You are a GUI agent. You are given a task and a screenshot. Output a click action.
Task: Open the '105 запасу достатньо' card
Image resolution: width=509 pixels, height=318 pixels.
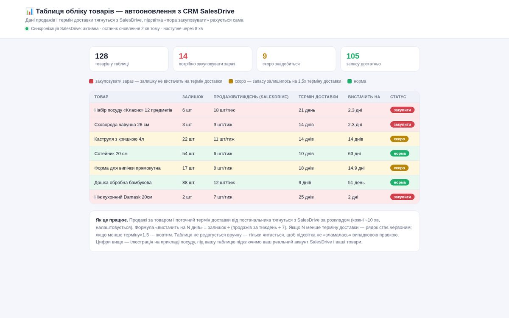tap(380, 59)
